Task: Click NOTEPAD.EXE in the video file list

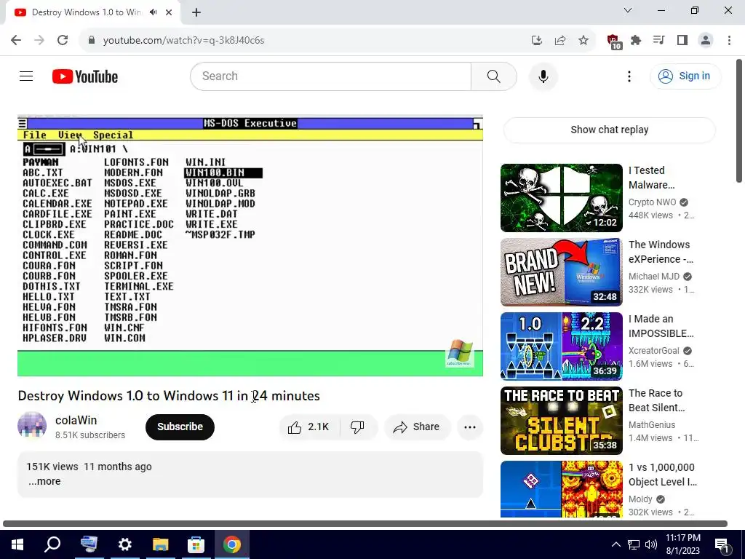Action: (136, 204)
